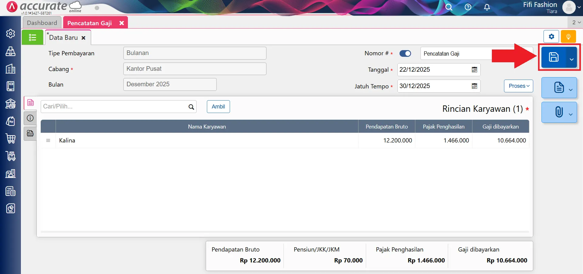Switch to the Dashboard tab
This screenshot has height=274, width=583.
point(42,23)
